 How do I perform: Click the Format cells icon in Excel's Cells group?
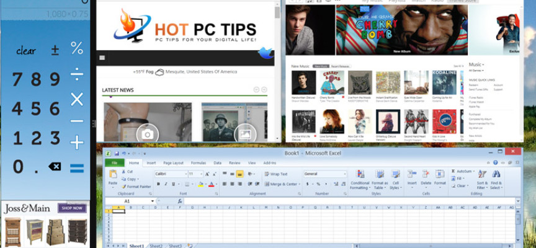(x=440, y=174)
